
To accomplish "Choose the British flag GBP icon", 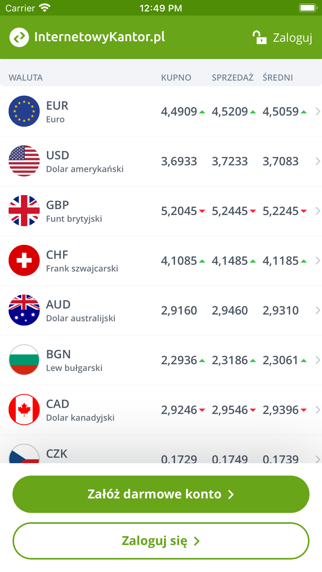I will pos(24,211).
